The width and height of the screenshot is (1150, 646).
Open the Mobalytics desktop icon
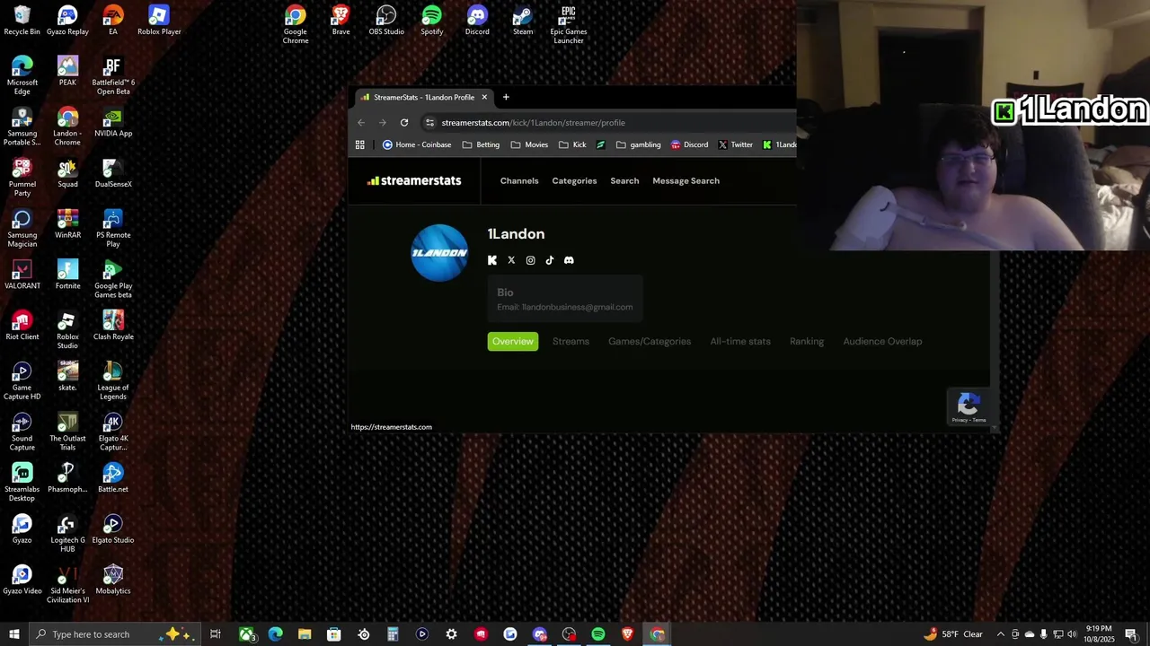coord(113,581)
